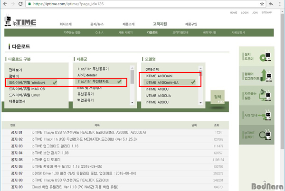The image size is (285, 191).
Task: Open notice 04 보안 검사기 1.08
Action: [x=50, y=153]
